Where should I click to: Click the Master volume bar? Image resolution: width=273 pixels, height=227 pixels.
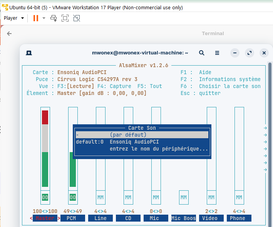[45, 149]
